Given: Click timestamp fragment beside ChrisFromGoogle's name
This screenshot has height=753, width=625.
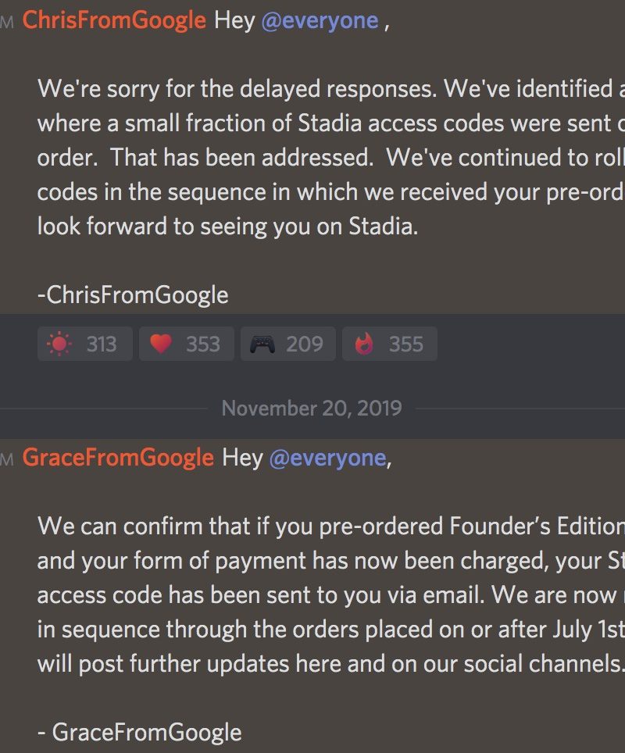Looking at the screenshot, I should [8, 22].
